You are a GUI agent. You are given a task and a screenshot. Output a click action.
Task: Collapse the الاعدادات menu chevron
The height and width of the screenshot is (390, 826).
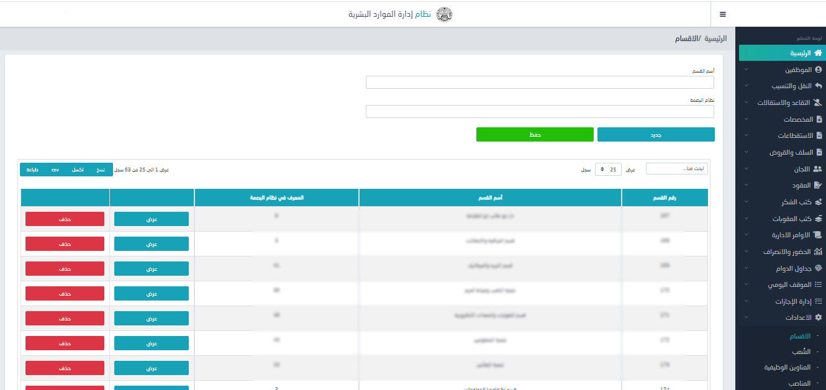[746, 318]
